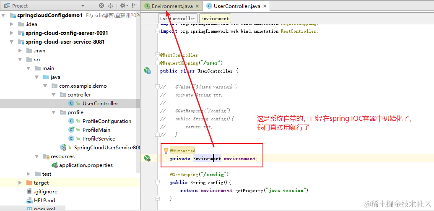
Task: Collapse the src folder
Action: [x=20, y=60]
